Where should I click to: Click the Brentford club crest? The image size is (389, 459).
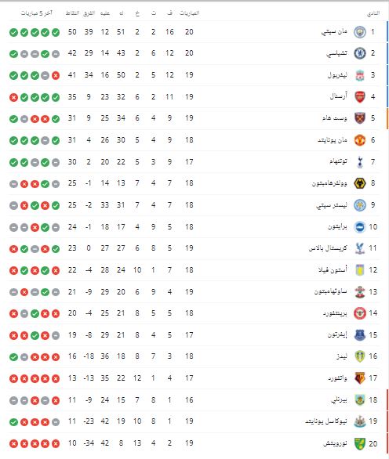click(359, 313)
